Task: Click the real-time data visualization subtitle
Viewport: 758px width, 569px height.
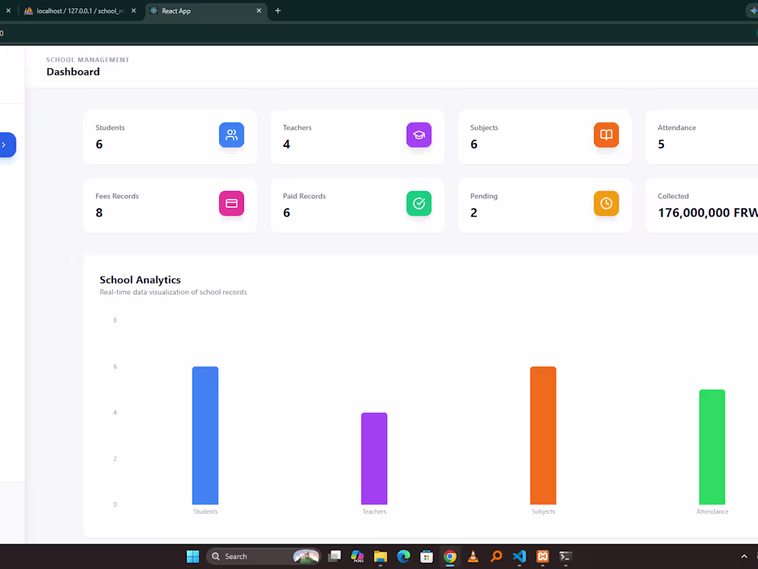Action: [173, 292]
